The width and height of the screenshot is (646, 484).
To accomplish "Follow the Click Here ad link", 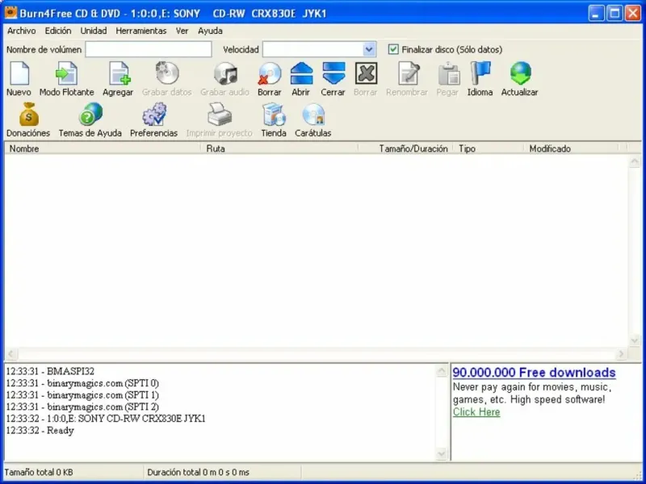I will click(x=476, y=412).
